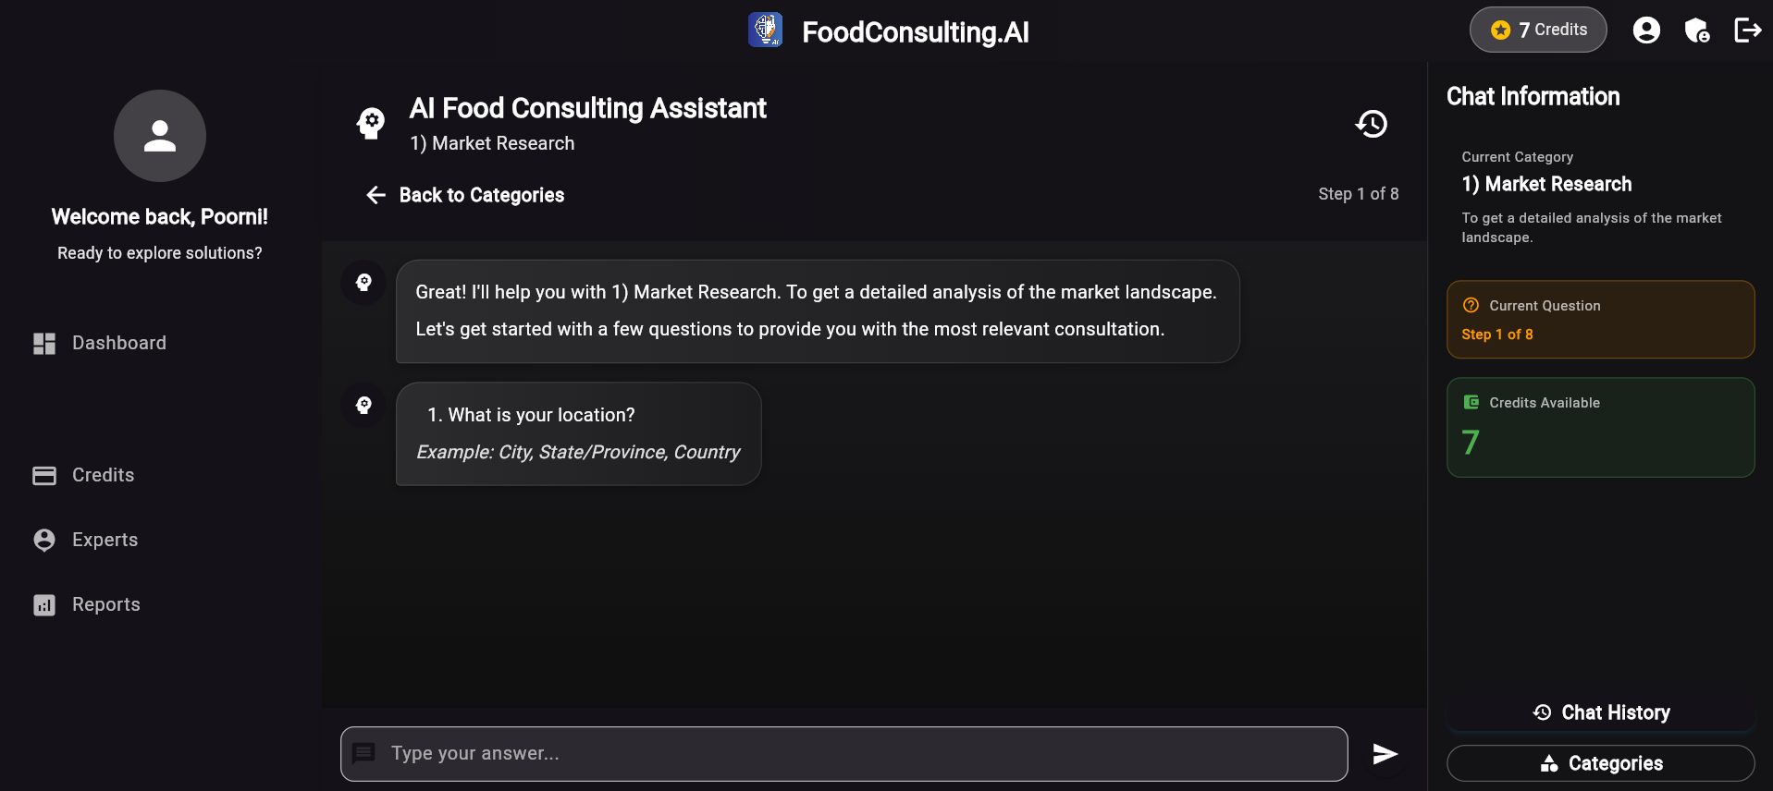Select the Dashboard grid icon

click(43, 343)
